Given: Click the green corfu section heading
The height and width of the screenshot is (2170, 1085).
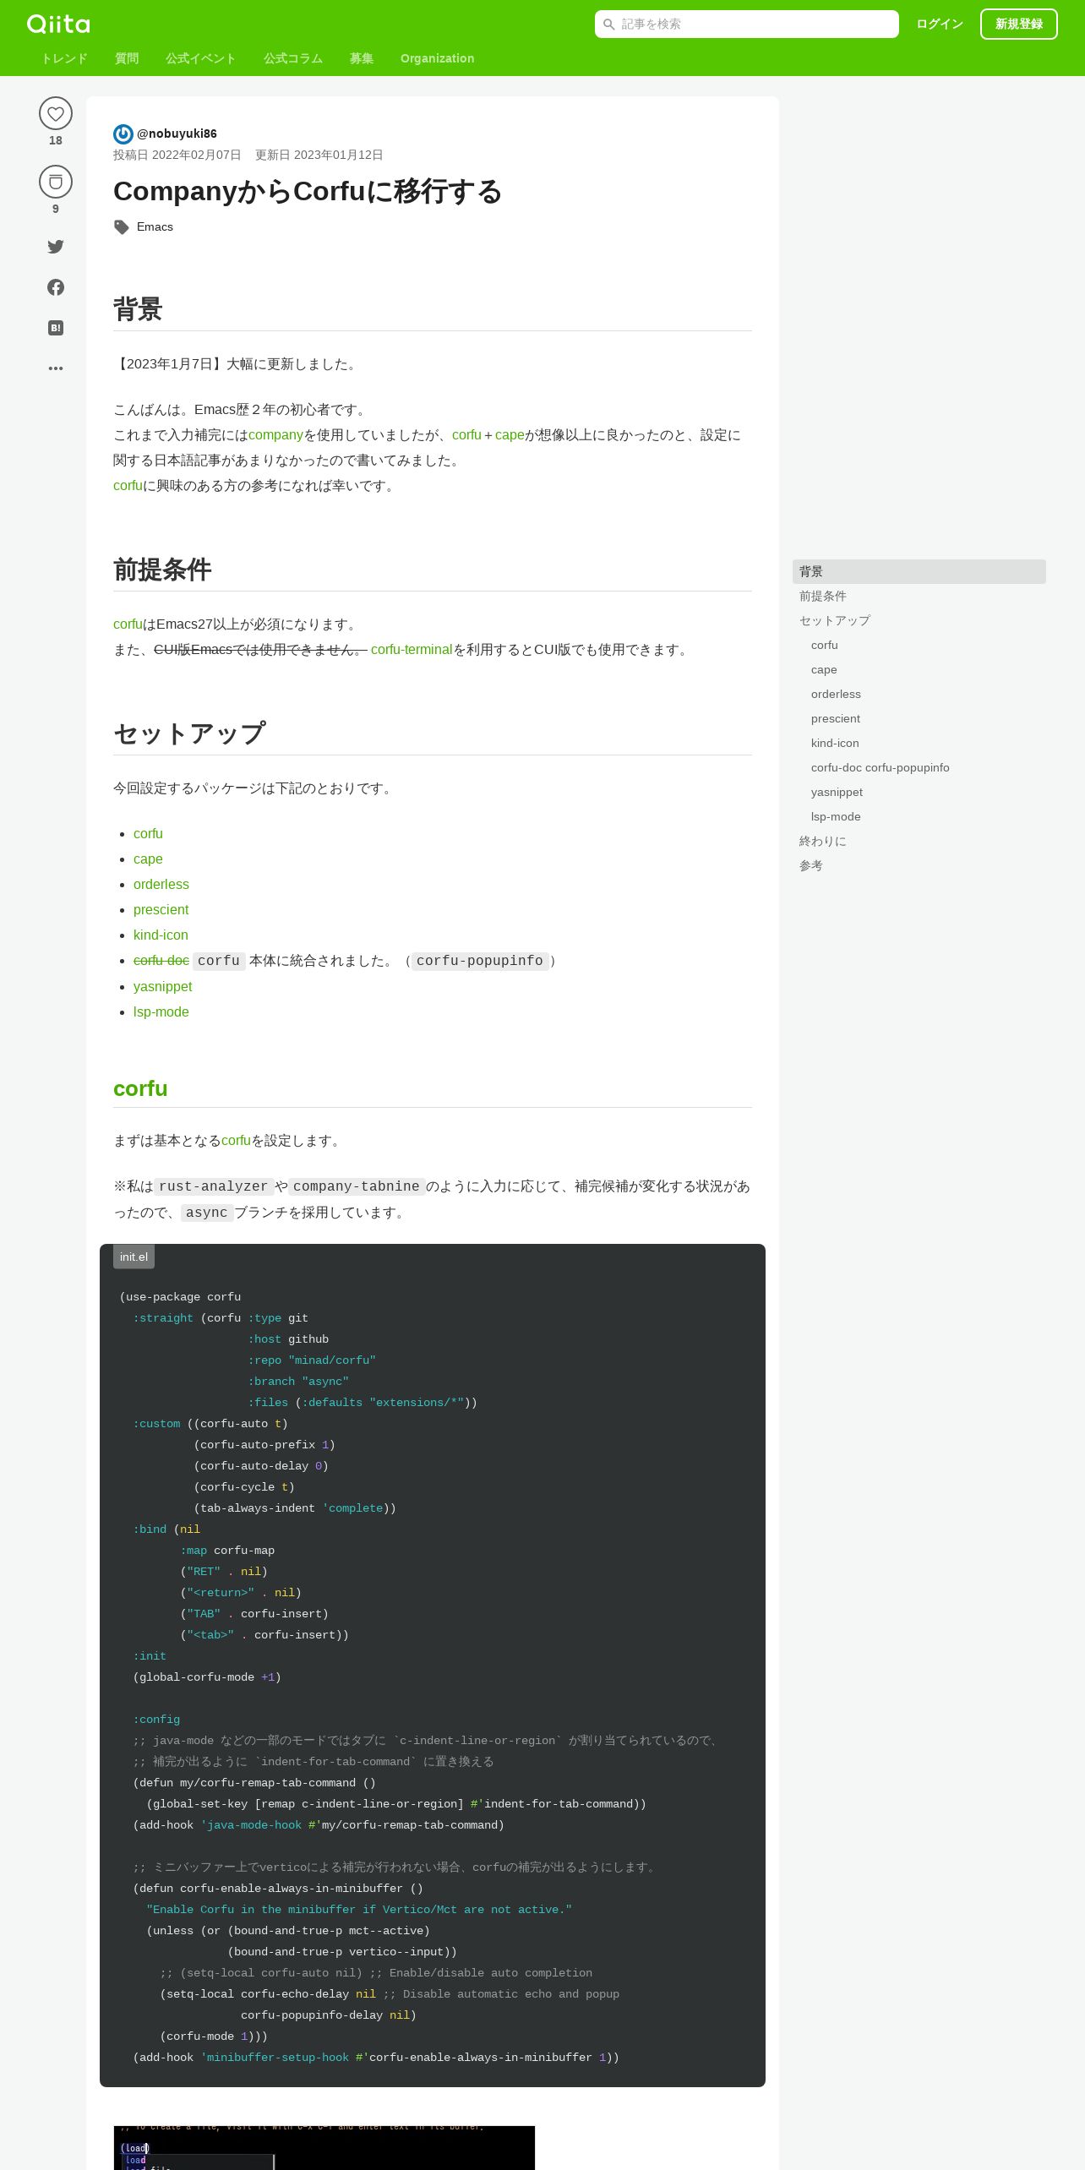Looking at the screenshot, I should pos(140,1088).
